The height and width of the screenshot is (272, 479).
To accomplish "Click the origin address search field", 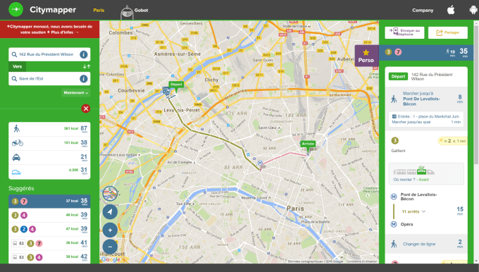I will point(49,54).
